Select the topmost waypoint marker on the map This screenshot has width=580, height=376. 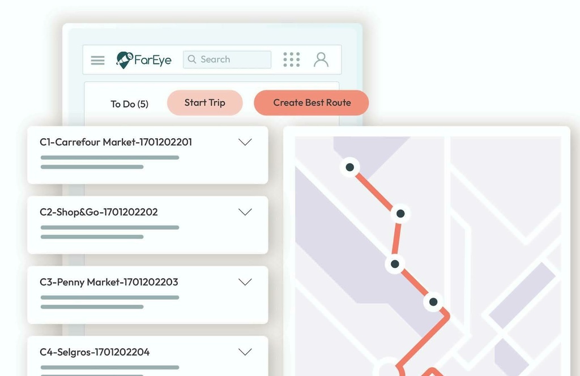[x=350, y=167]
